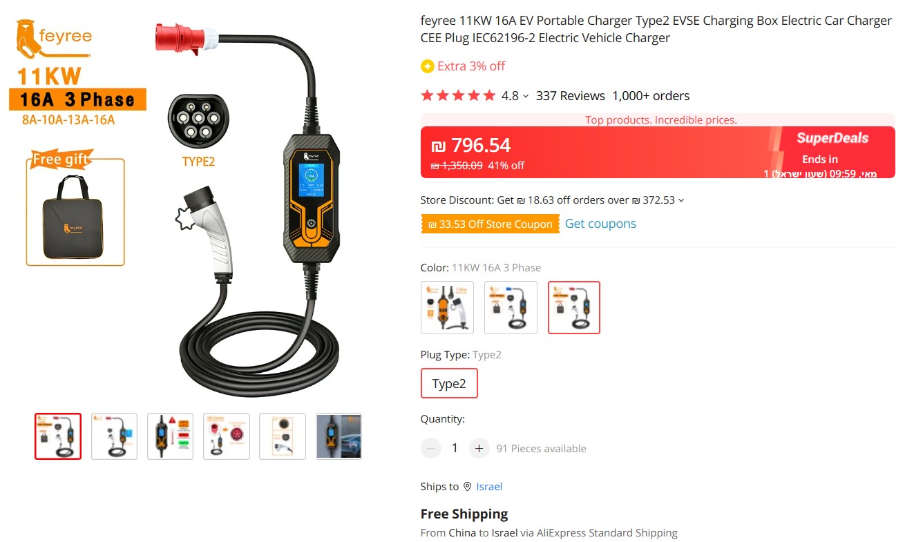914x542 pixels.
Task: Open the 337 Reviews link
Action: click(x=571, y=96)
